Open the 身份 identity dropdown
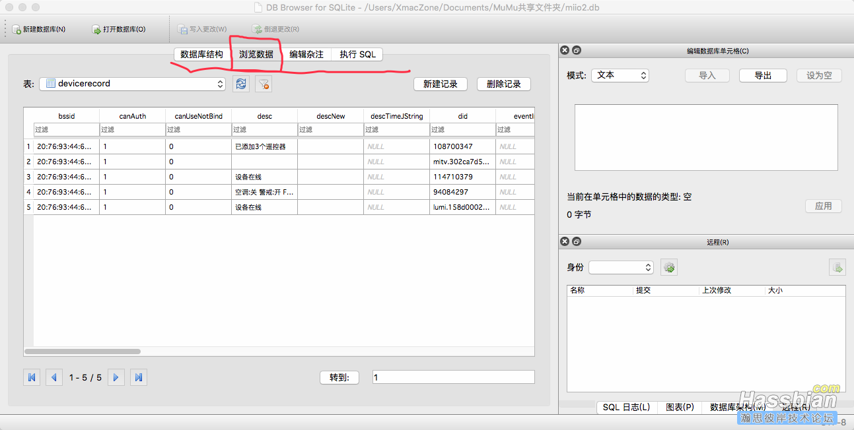The height and width of the screenshot is (430, 854). tap(621, 267)
